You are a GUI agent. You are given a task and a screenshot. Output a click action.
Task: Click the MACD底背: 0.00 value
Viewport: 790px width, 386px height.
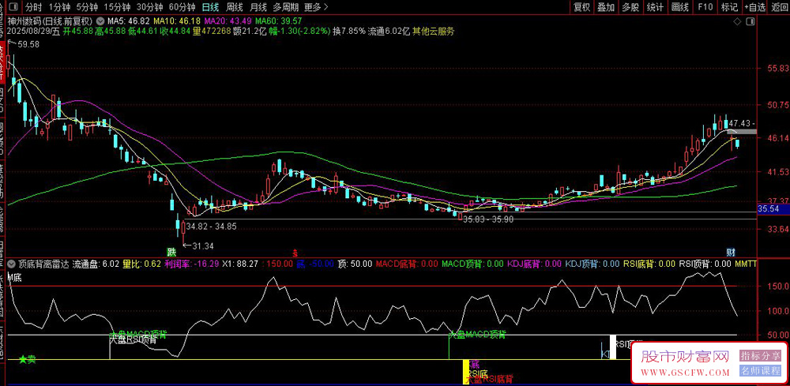pyautogui.click(x=407, y=263)
